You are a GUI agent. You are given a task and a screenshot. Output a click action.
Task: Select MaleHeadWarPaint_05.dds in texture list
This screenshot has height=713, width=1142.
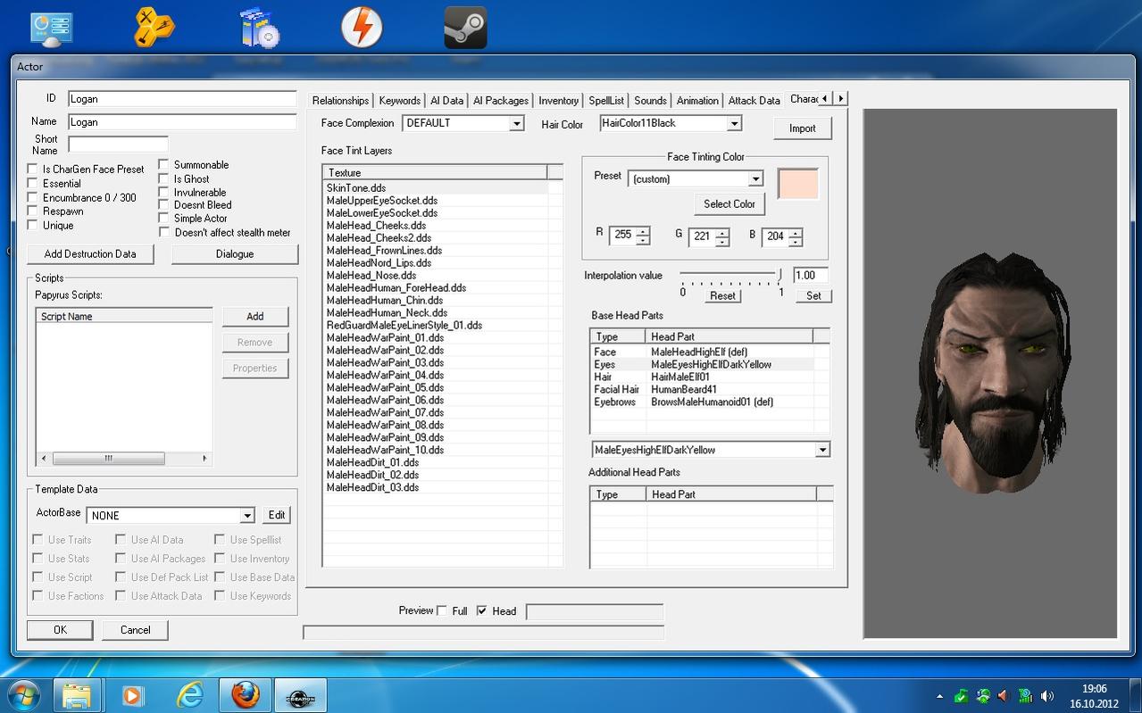tap(385, 388)
